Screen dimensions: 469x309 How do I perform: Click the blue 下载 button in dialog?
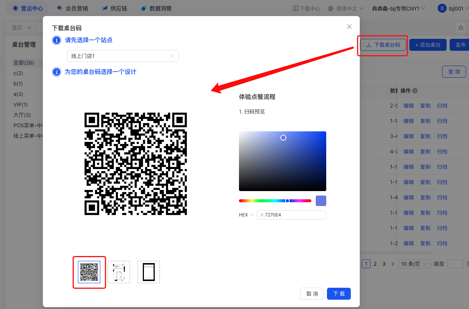point(339,294)
